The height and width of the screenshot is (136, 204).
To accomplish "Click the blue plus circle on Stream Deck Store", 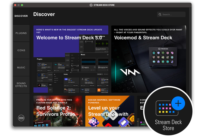I will (178, 103).
